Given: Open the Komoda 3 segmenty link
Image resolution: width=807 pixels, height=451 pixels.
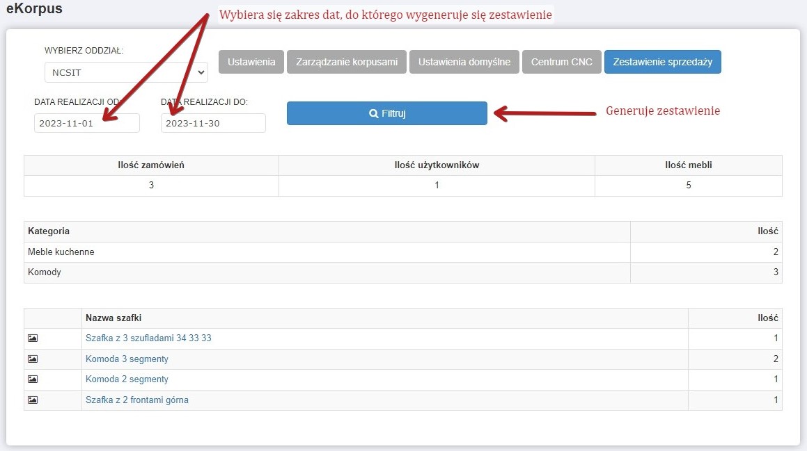Looking at the screenshot, I should click(127, 359).
